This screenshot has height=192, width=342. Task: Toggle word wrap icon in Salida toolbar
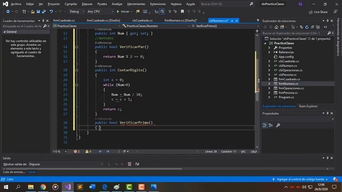point(137,164)
